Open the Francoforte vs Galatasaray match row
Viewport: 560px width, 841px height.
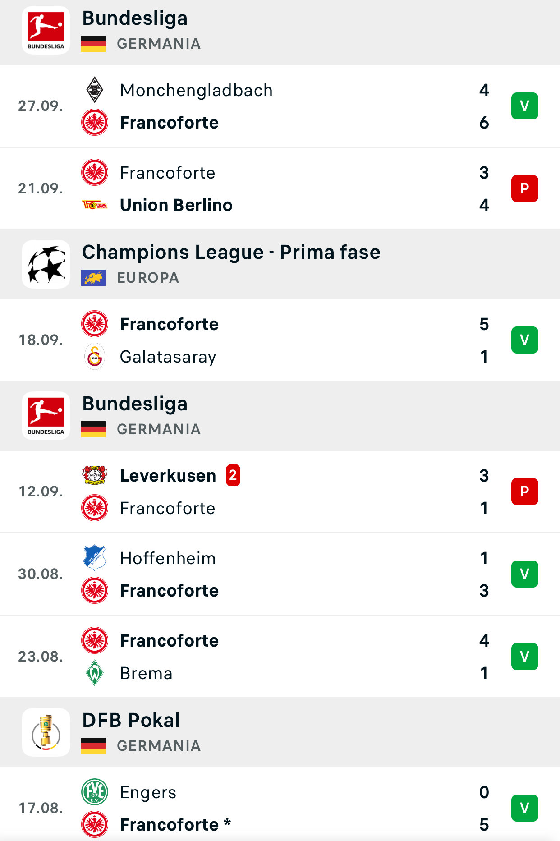click(x=280, y=340)
